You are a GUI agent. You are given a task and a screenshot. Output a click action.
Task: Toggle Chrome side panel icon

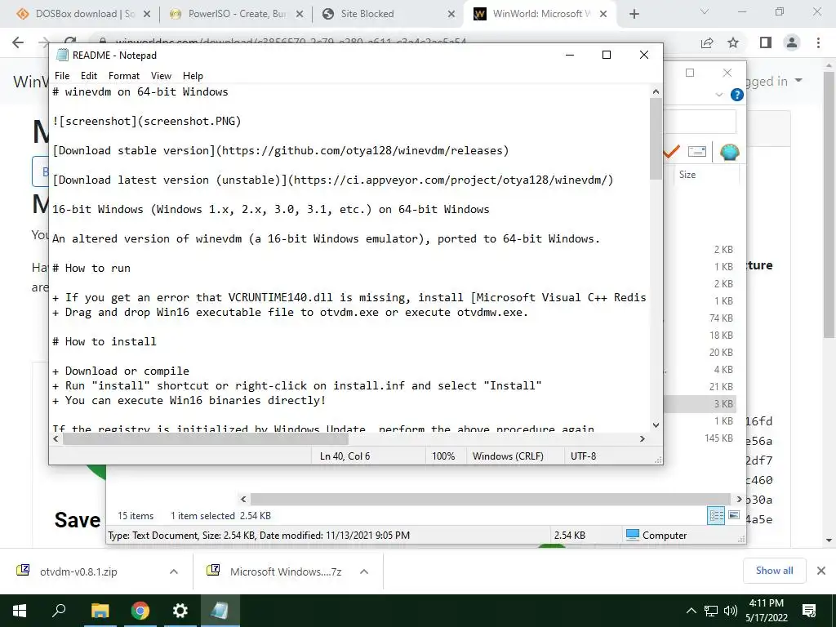766,42
